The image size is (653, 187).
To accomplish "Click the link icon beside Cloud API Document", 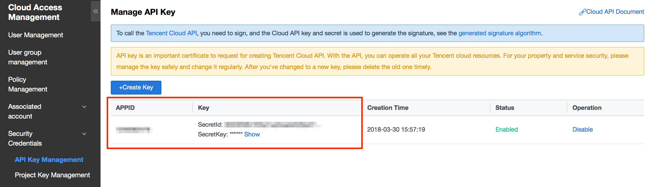I will click(x=582, y=12).
